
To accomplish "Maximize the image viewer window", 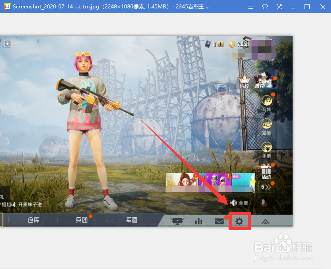I will (x=307, y=7).
